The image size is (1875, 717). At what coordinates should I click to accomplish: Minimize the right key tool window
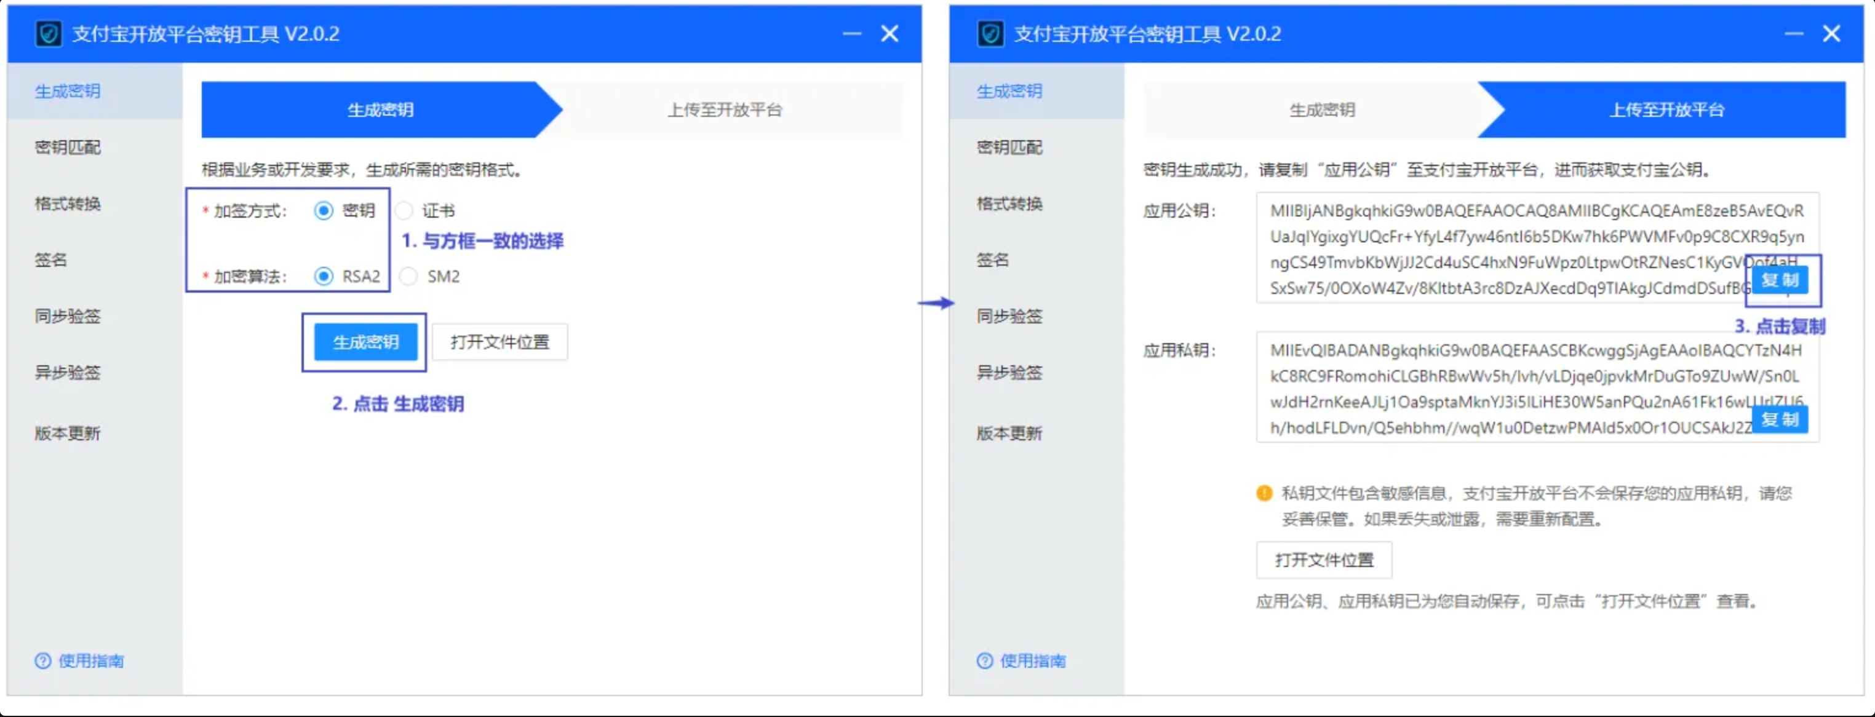point(1794,33)
